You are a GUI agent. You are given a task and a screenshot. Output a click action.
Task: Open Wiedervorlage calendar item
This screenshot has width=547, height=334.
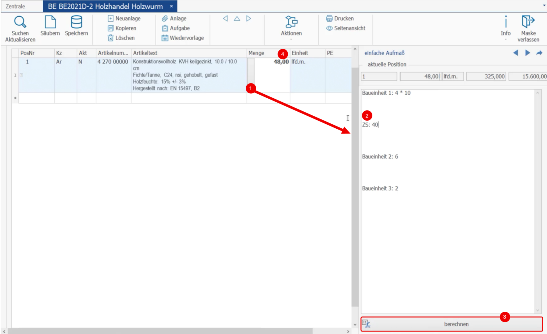pyautogui.click(x=183, y=38)
